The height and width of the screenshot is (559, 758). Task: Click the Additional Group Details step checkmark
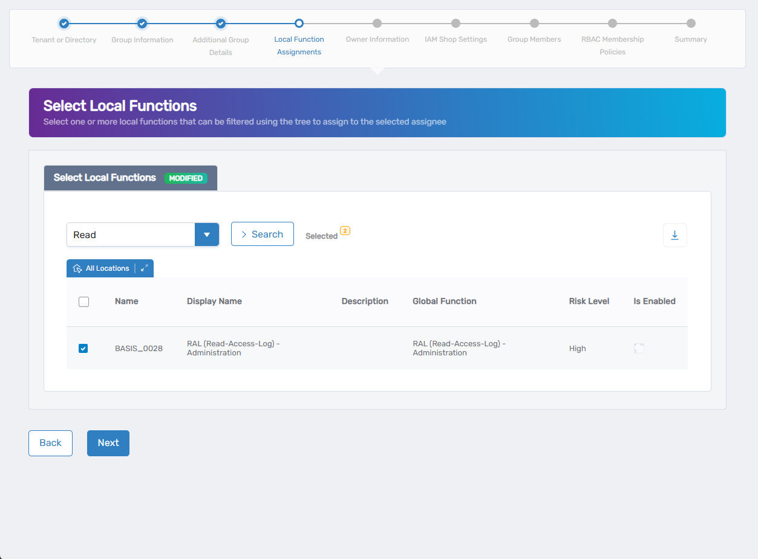(221, 24)
